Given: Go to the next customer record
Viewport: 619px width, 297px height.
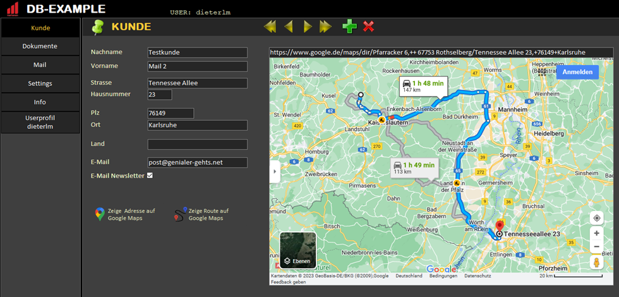Looking at the screenshot, I should (308, 27).
